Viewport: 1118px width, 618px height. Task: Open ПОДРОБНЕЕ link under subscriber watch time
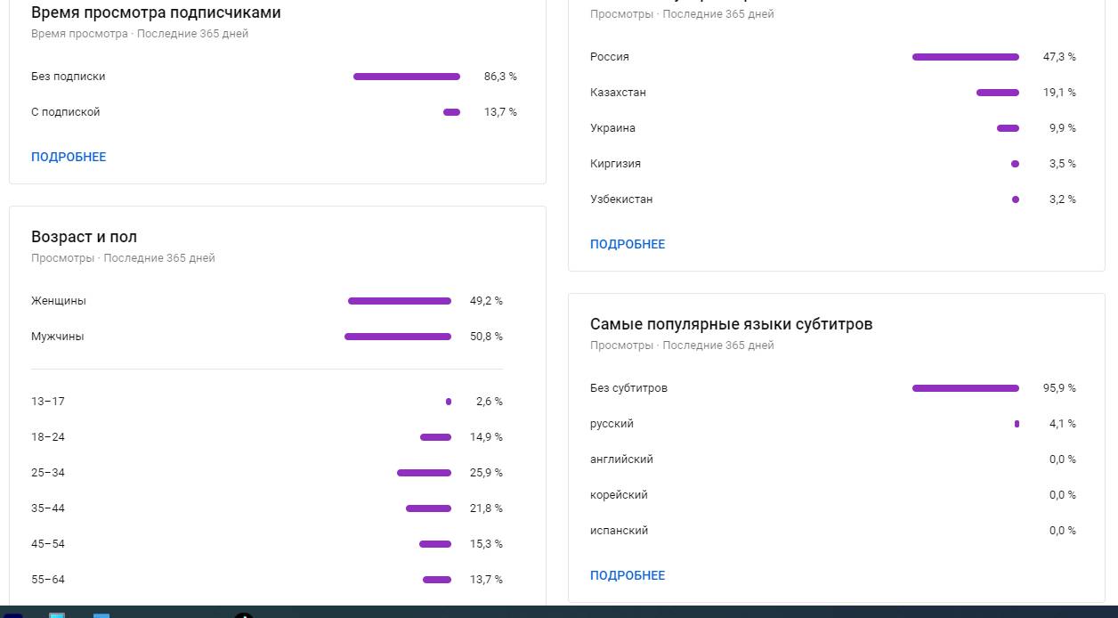tap(69, 157)
